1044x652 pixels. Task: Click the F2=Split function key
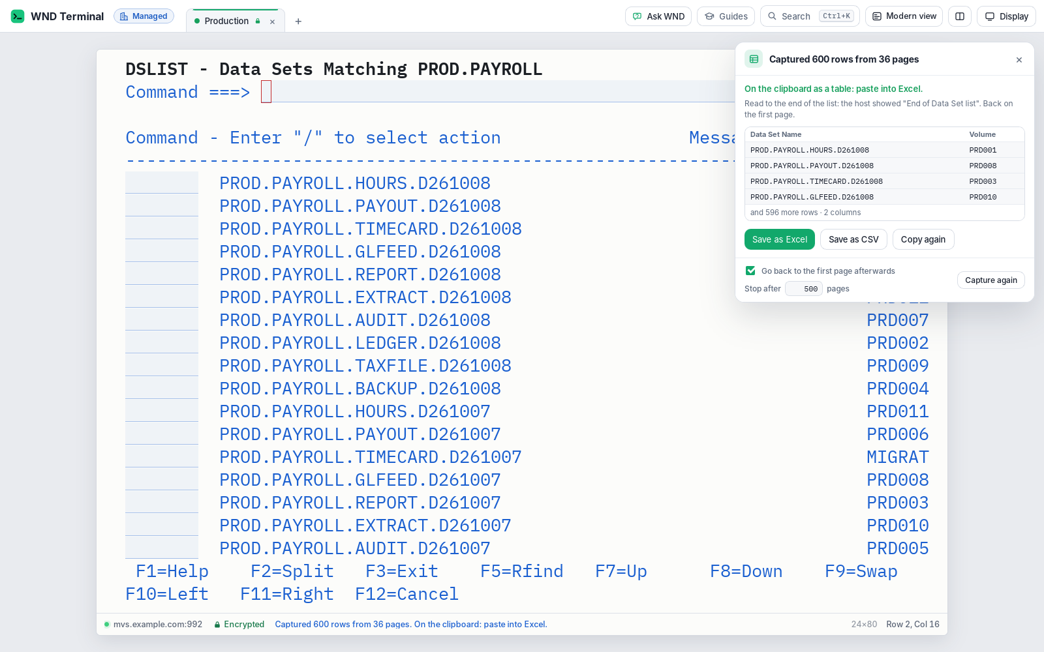pyautogui.click(x=292, y=571)
